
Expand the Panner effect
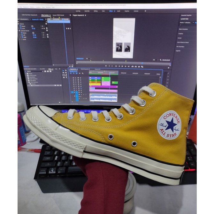19,39
